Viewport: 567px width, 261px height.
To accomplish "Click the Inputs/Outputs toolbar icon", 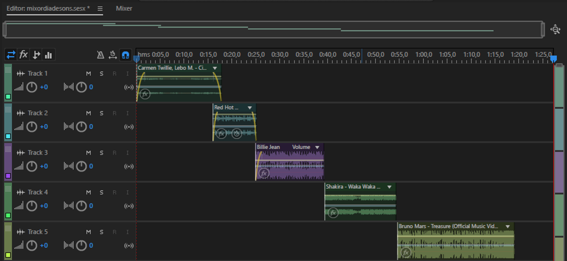I will point(10,55).
